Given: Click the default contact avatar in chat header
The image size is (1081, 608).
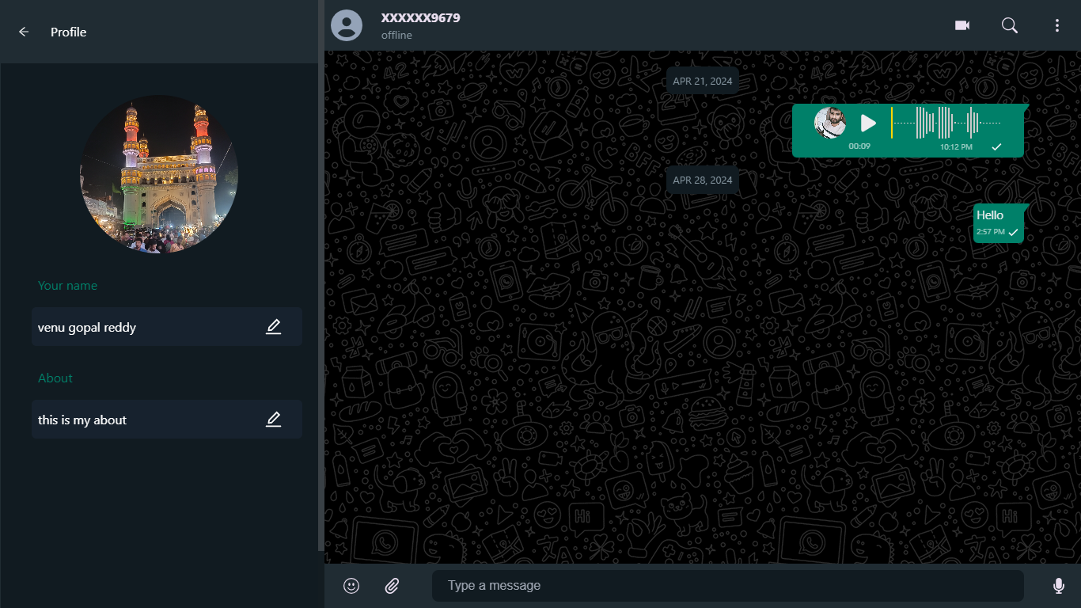Looking at the screenshot, I should coord(346,25).
